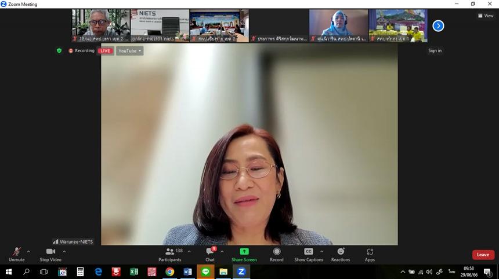Open the Calculator from taskbar

pyautogui.click(x=80, y=271)
